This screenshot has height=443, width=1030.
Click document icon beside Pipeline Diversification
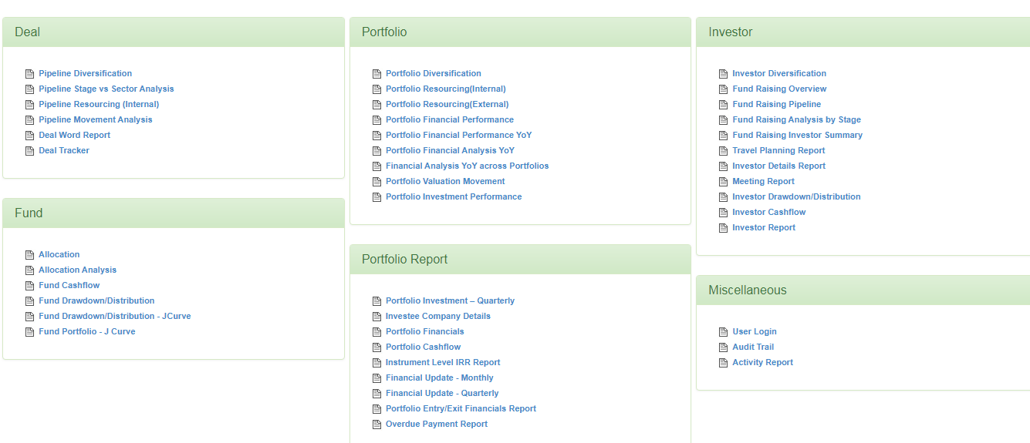(30, 74)
